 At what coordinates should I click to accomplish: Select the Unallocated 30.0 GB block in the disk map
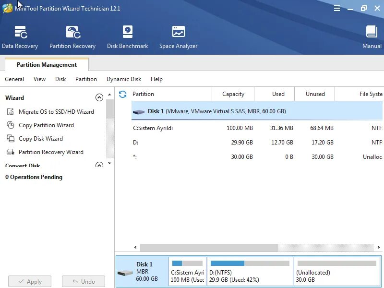[337, 271]
